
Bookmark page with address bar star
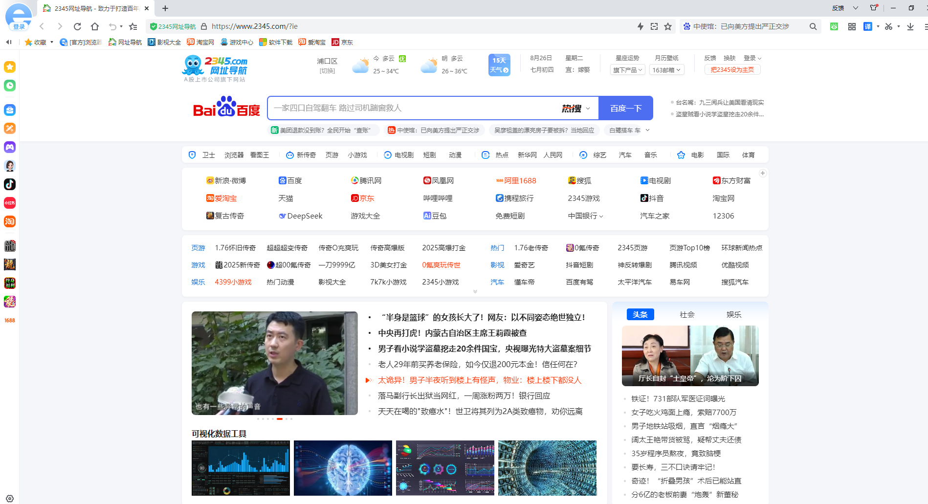[x=668, y=26]
